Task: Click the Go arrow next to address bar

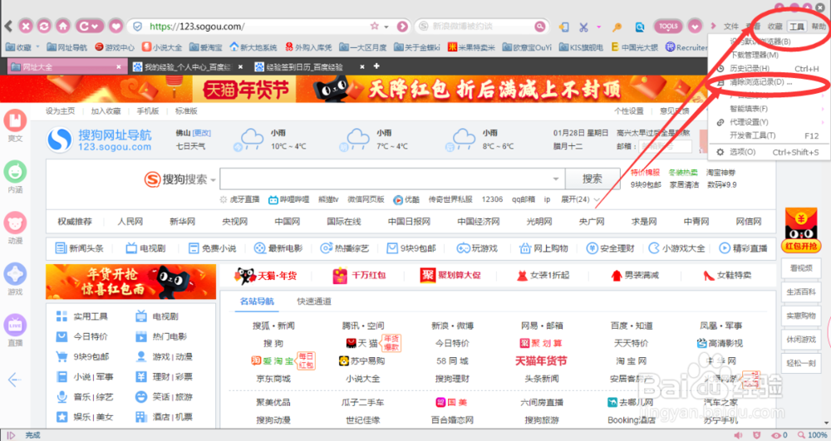Action: coord(402,27)
